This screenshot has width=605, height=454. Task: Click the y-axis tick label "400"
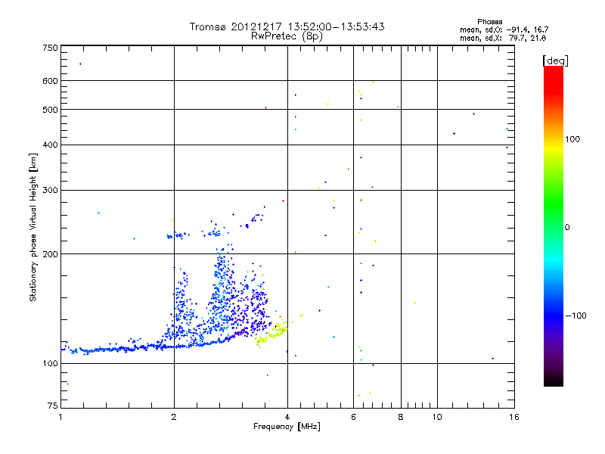coord(51,145)
